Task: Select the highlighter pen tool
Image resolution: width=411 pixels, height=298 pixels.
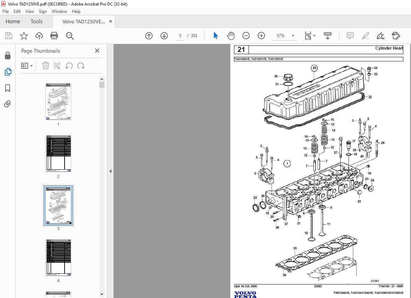Action: 366,36
